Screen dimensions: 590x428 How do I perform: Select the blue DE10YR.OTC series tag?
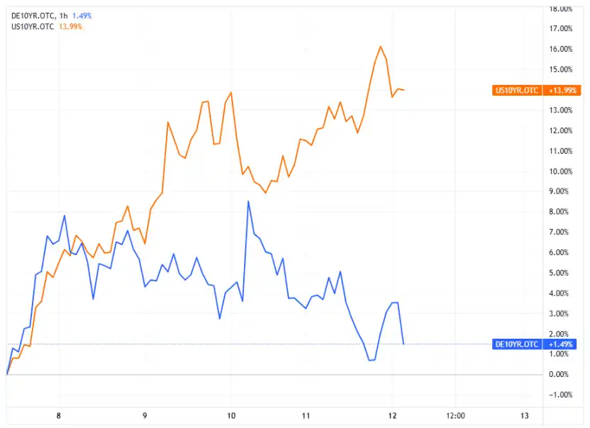click(516, 344)
